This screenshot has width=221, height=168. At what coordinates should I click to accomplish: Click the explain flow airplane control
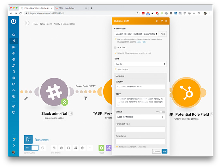tap(83, 148)
